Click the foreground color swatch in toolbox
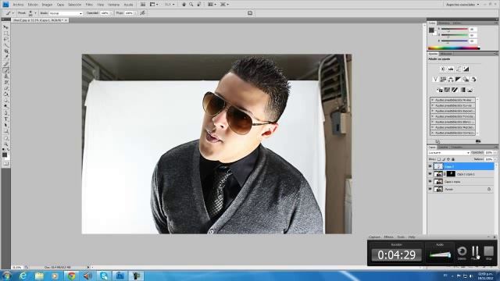This screenshot has height=281, width=500. [x=5, y=155]
